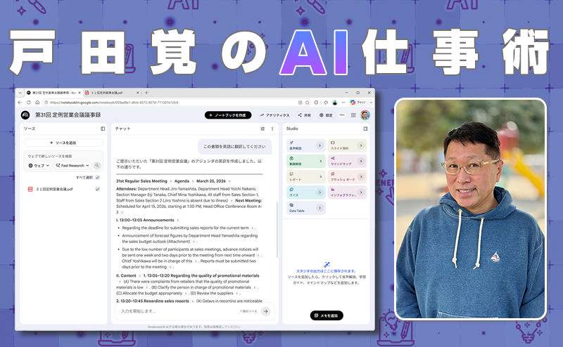Image resolution: width=563 pixels, height=347 pixels.
Task: Open new browser tab with plus icon
Action: (x=146, y=93)
